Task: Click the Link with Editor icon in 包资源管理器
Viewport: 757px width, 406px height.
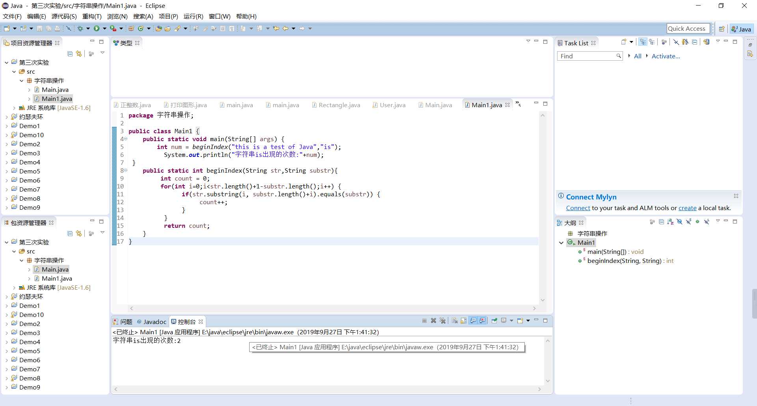Action: pos(79,233)
